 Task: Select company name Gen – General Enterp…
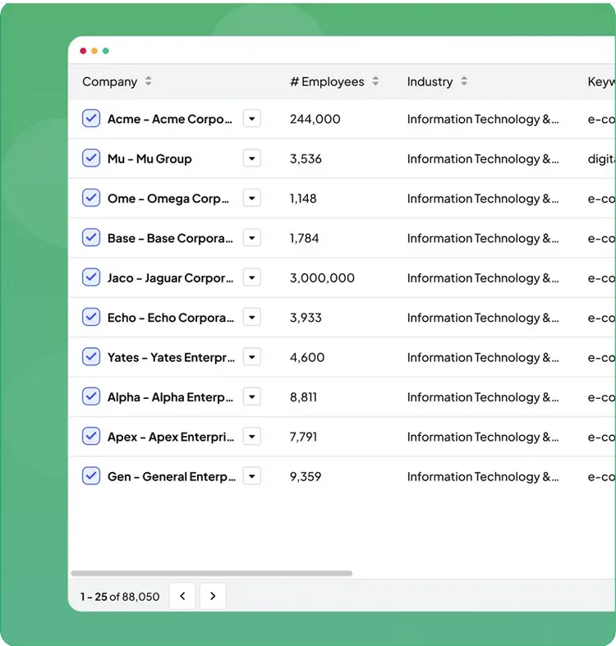click(172, 477)
